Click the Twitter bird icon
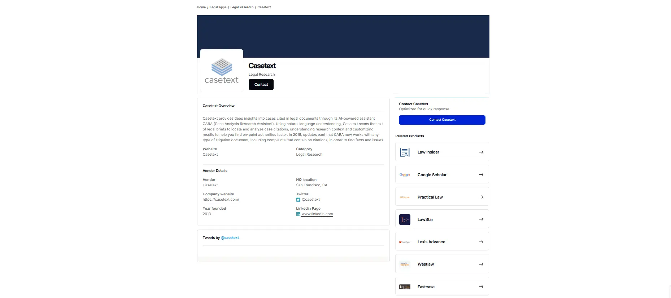 coord(298,200)
